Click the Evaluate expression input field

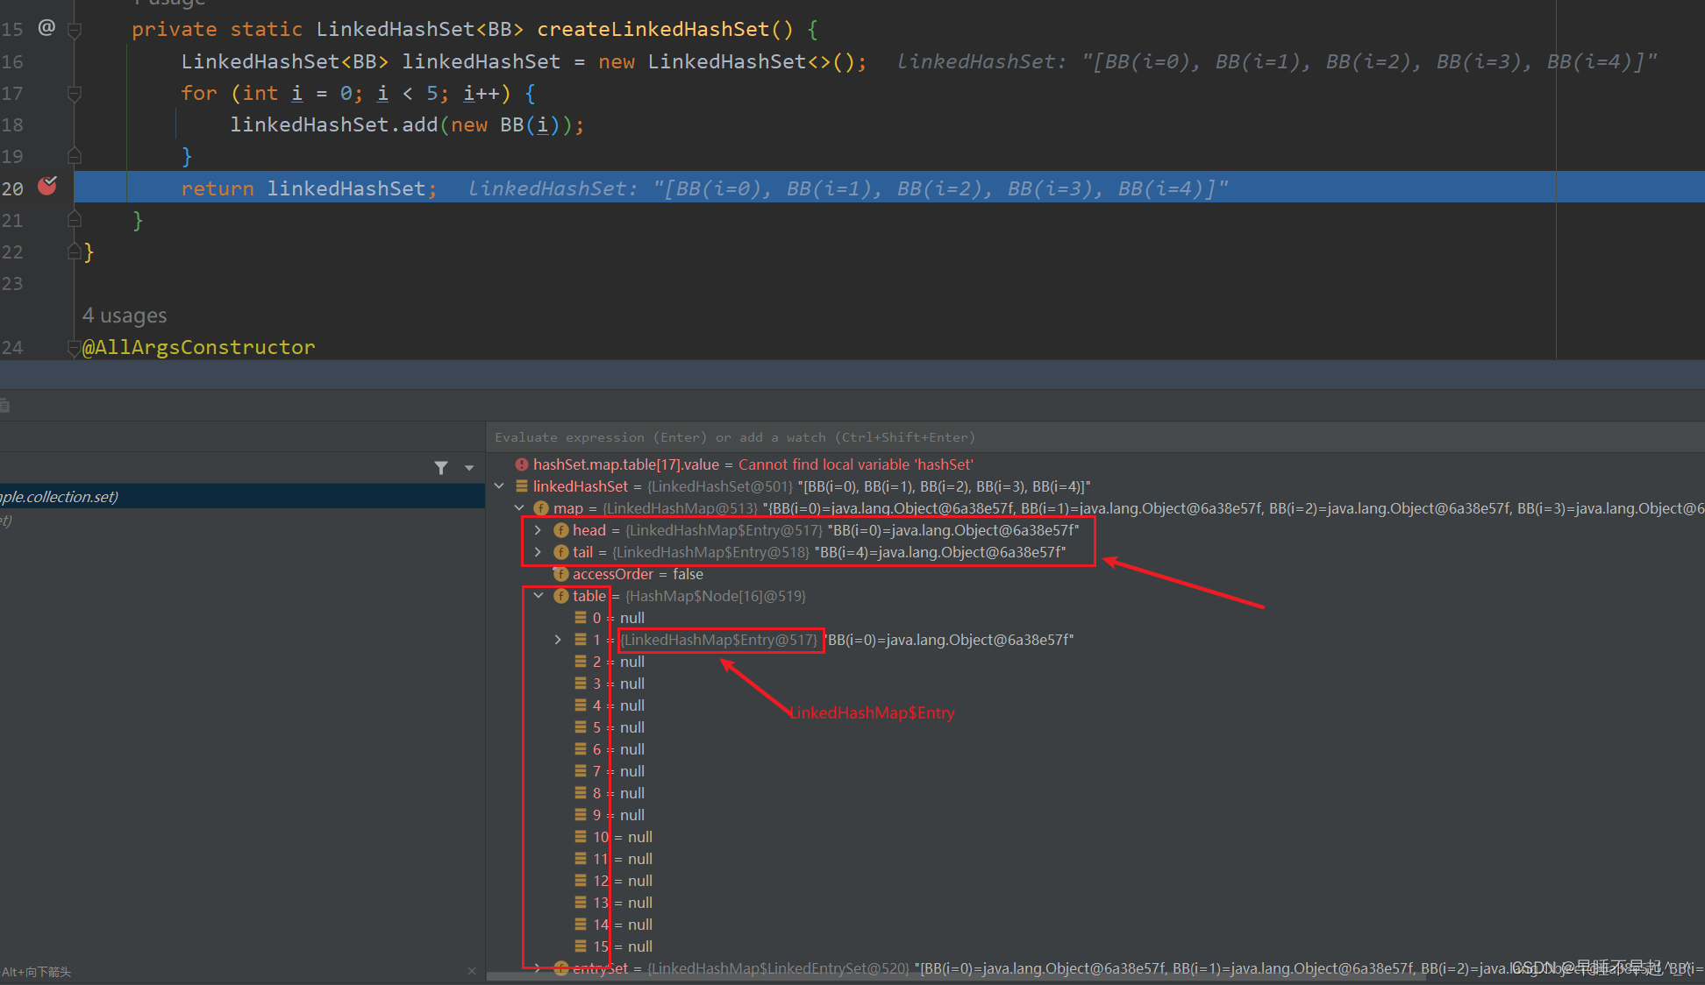click(x=1095, y=437)
